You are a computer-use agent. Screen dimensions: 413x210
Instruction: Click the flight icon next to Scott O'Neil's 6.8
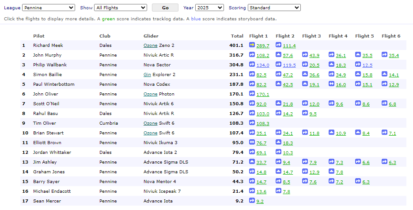[384, 103]
